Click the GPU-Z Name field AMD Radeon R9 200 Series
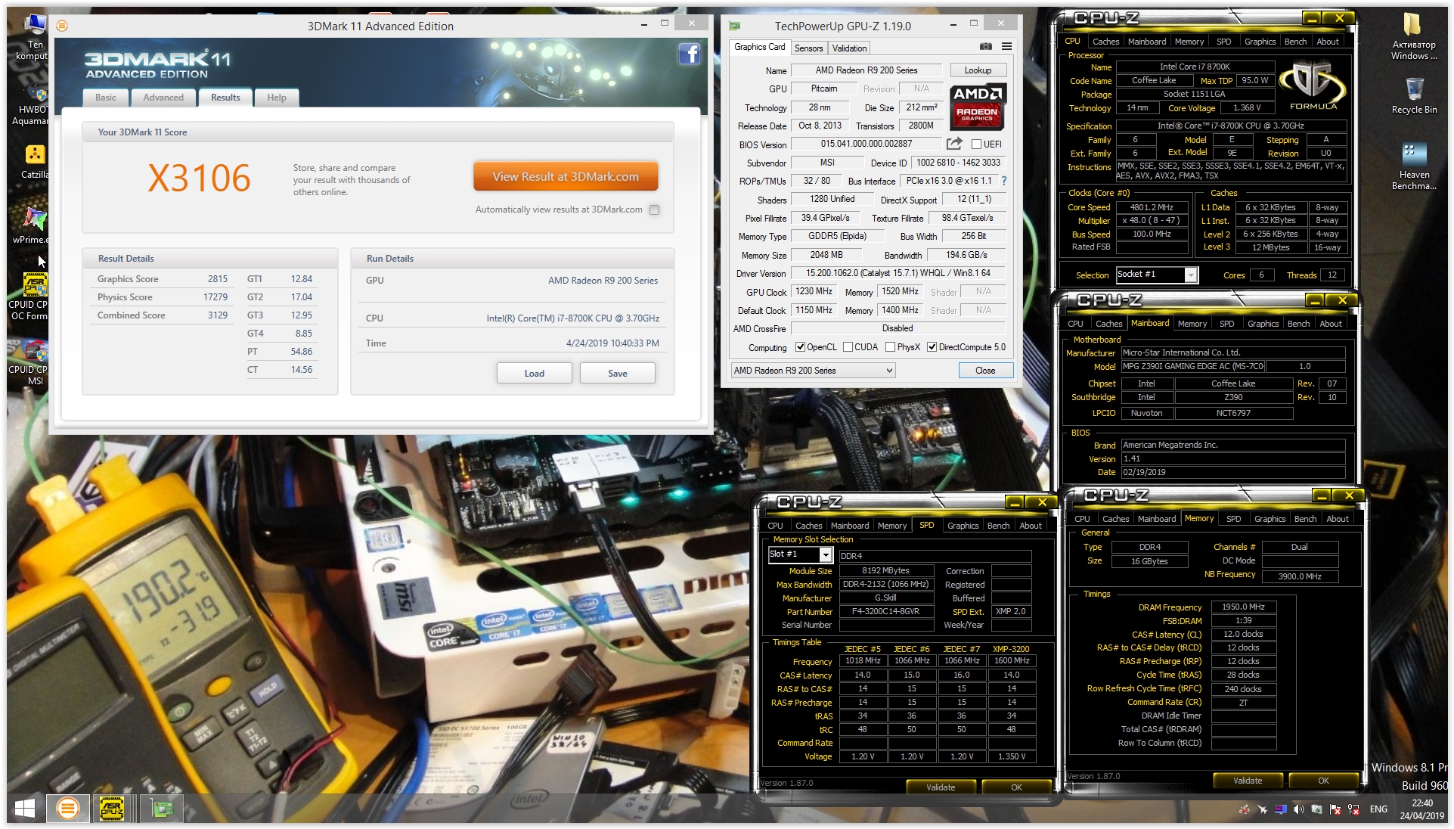 867,70
